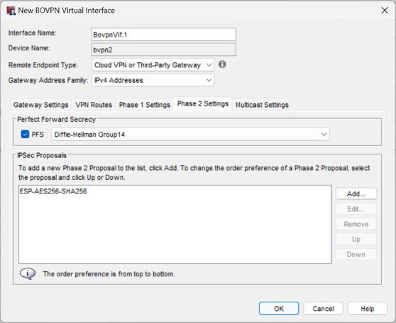Click the Device Name field showing bvpn2
The height and width of the screenshot is (323, 396).
tap(164, 50)
